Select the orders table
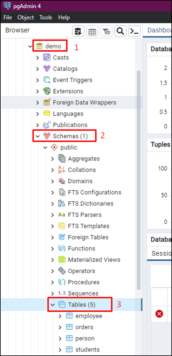172x356 pixels. (84, 327)
